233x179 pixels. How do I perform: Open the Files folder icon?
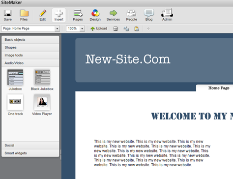coord(24,13)
